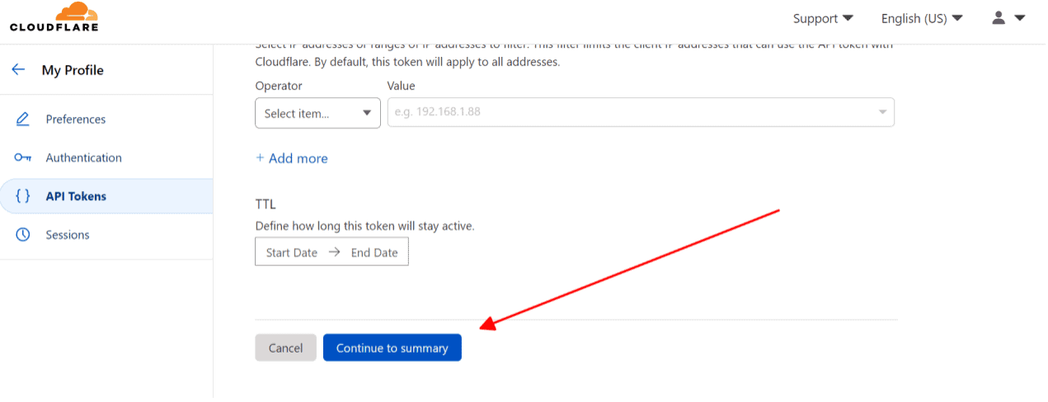Open the Support dropdown
Image resolution: width=1048 pixels, height=402 pixels.
[823, 18]
